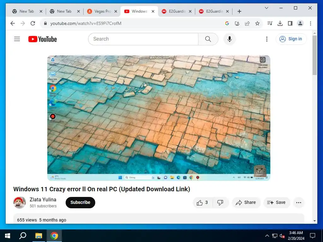Install app icon in the address bar
The image size is (323, 242).
237,23
